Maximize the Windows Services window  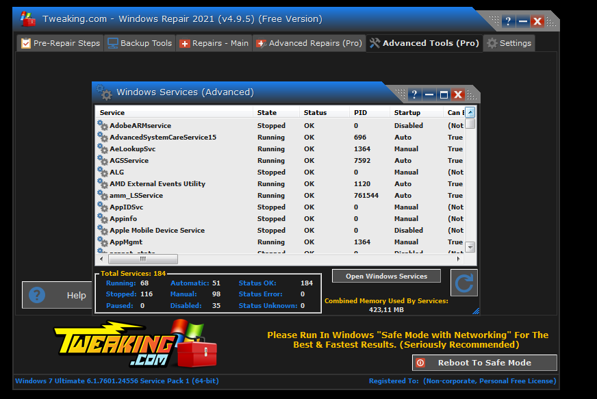pyautogui.click(x=444, y=94)
